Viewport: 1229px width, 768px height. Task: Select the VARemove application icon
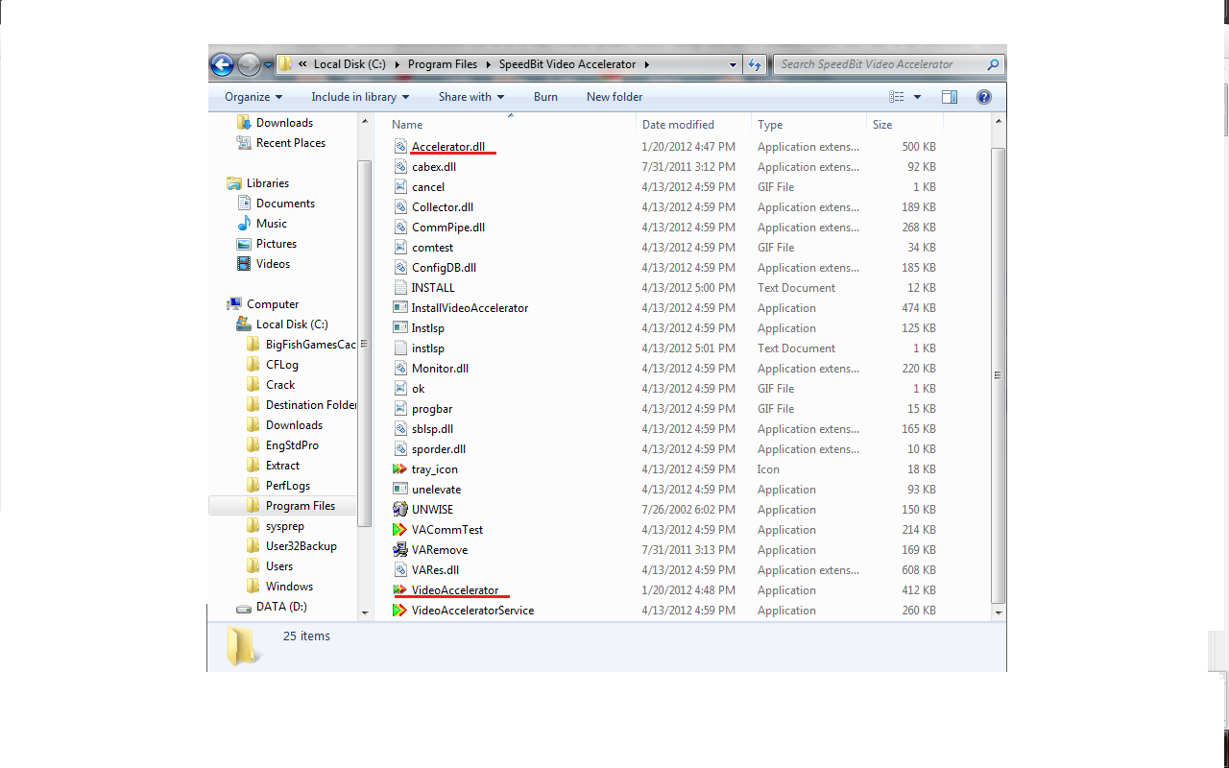click(401, 550)
